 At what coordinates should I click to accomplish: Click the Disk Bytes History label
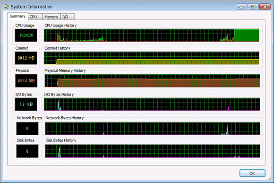tap(61, 140)
